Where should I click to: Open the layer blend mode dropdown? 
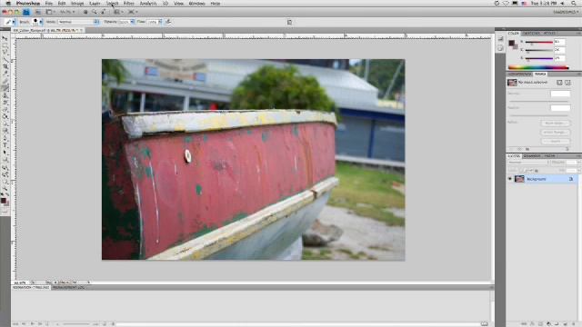point(528,163)
